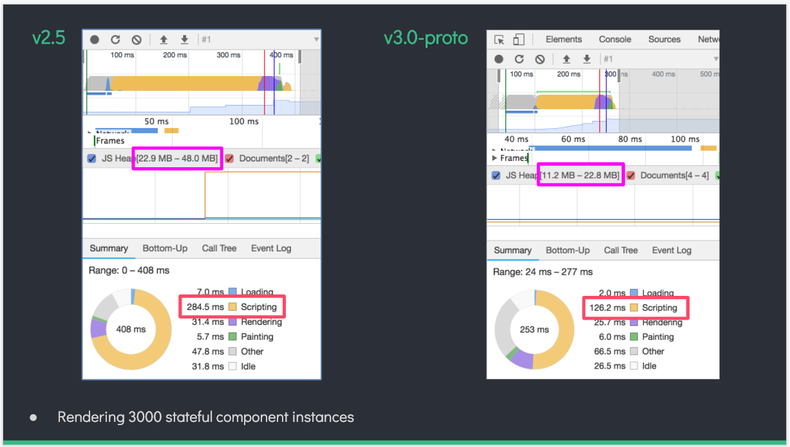Screen dimensions: 790x447
Task: Click the "47.8 ms" Other value in v2.5
Action: pyautogui.click(x=208, y=351)
